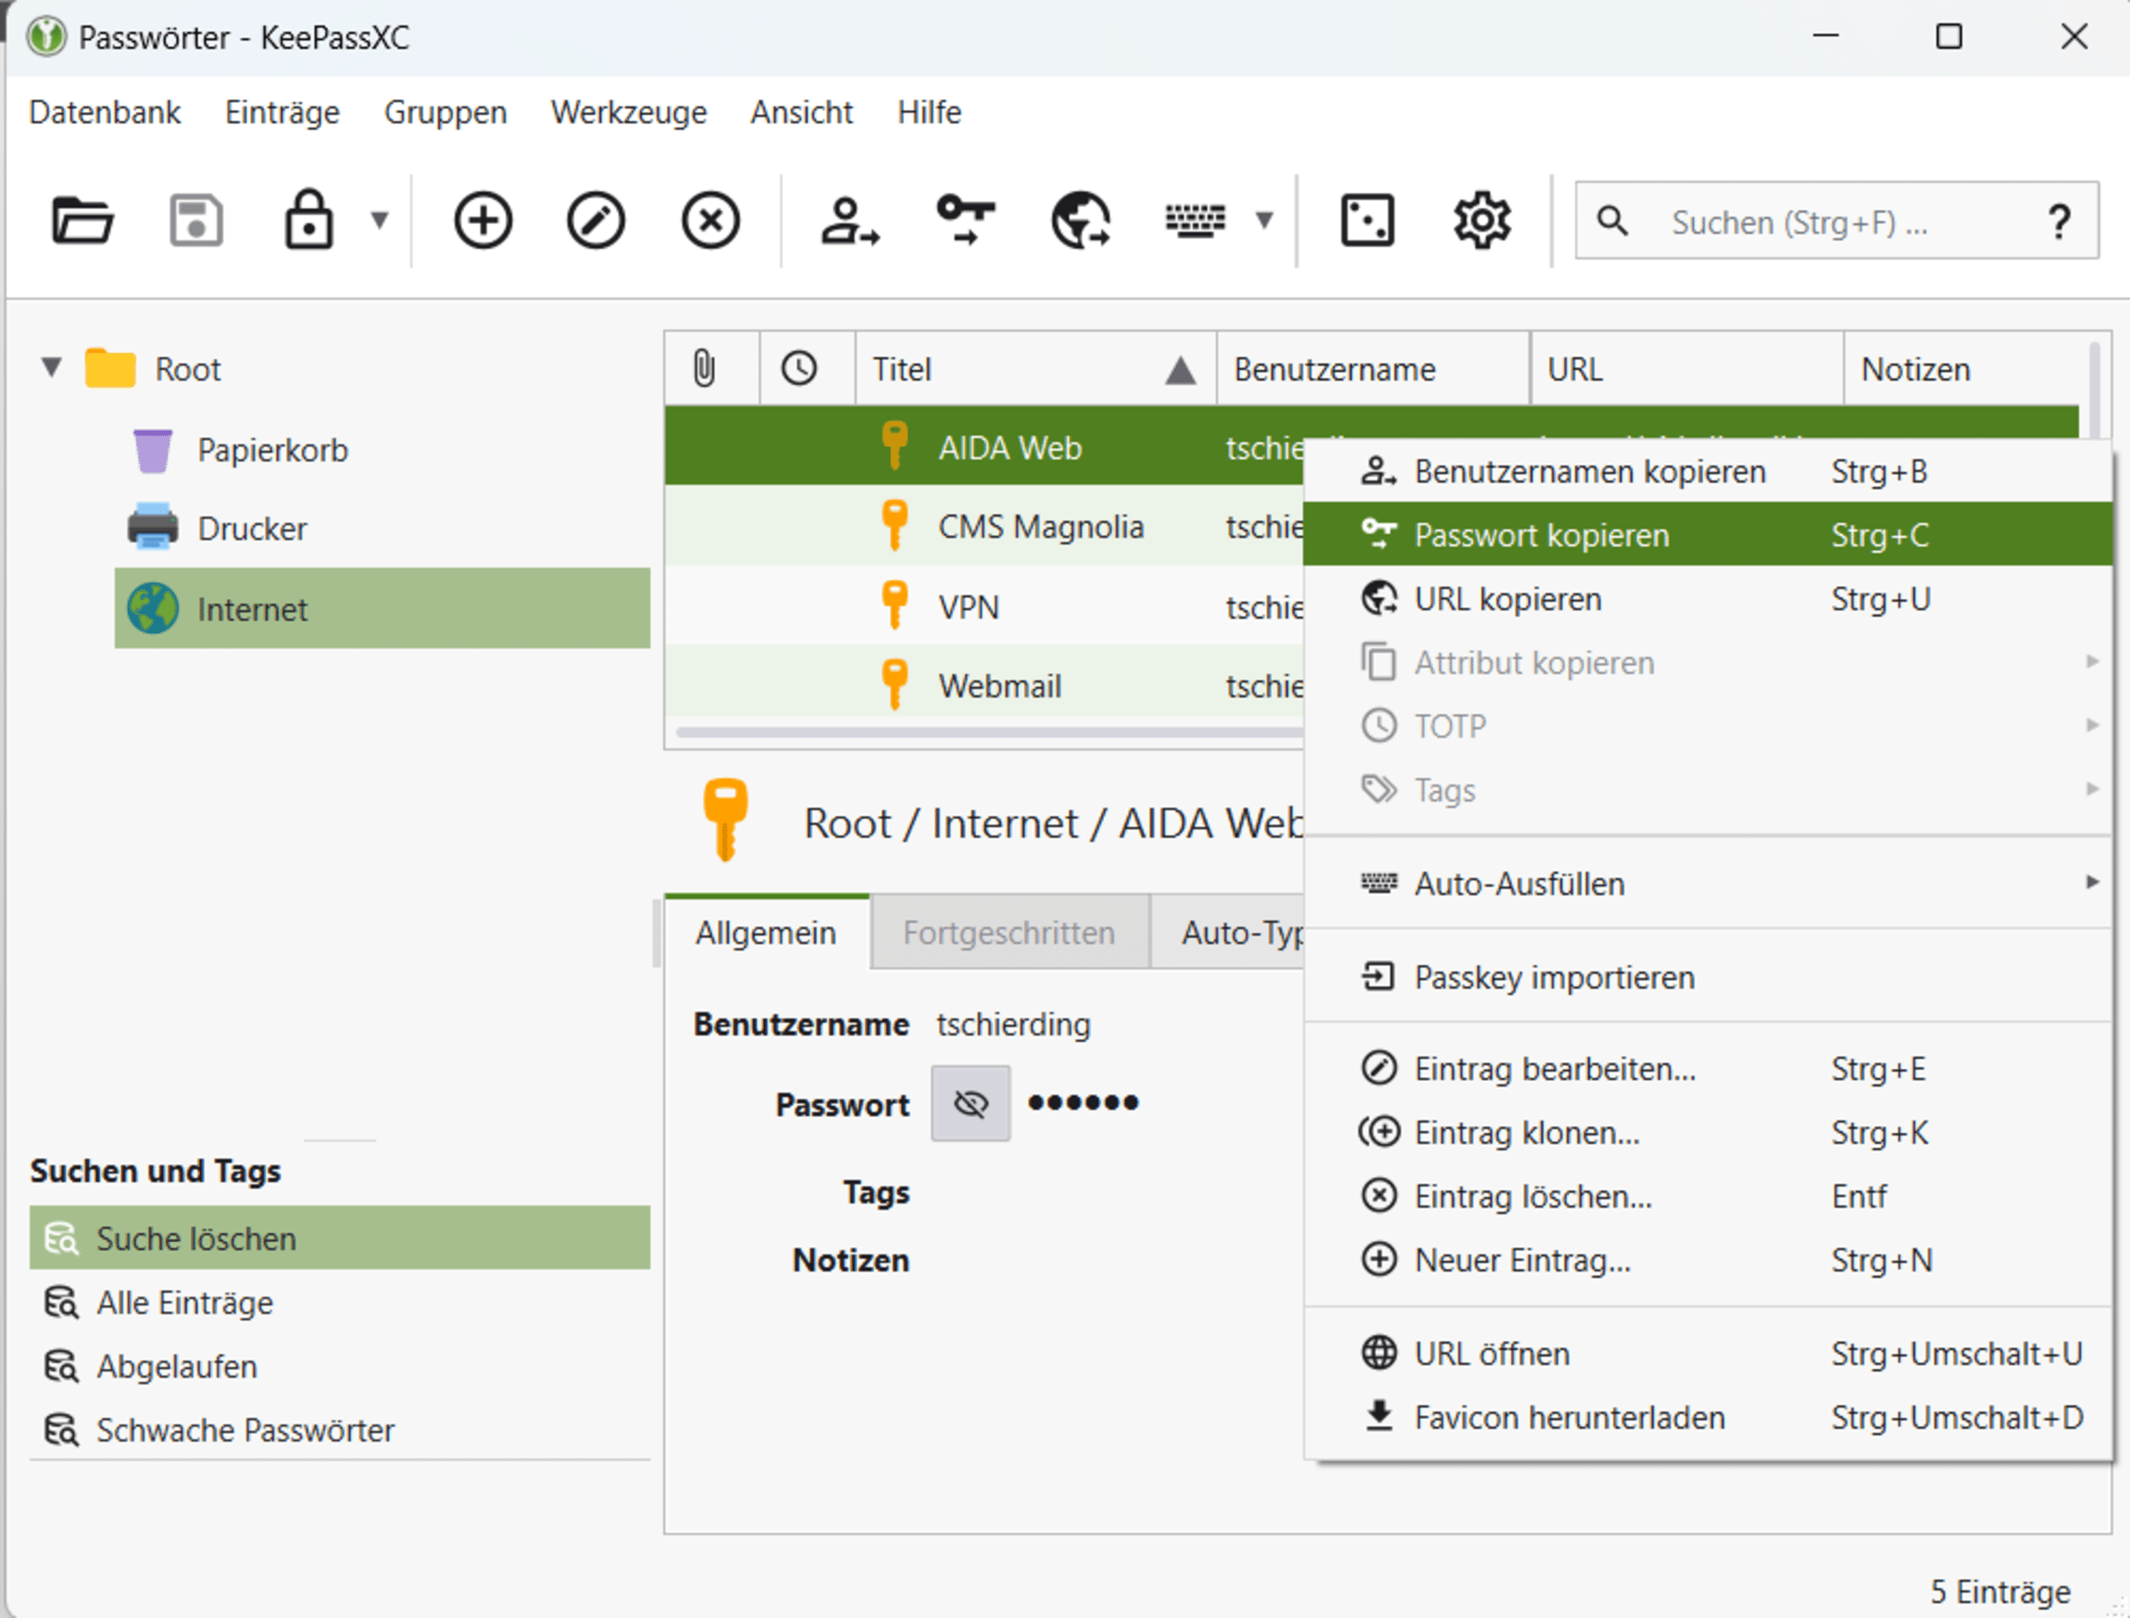Viewport: 2130px width, 1618px height.
Task: Choose Benutzernamen kopieren in context menu
Action: click(x=1708, y=472)
